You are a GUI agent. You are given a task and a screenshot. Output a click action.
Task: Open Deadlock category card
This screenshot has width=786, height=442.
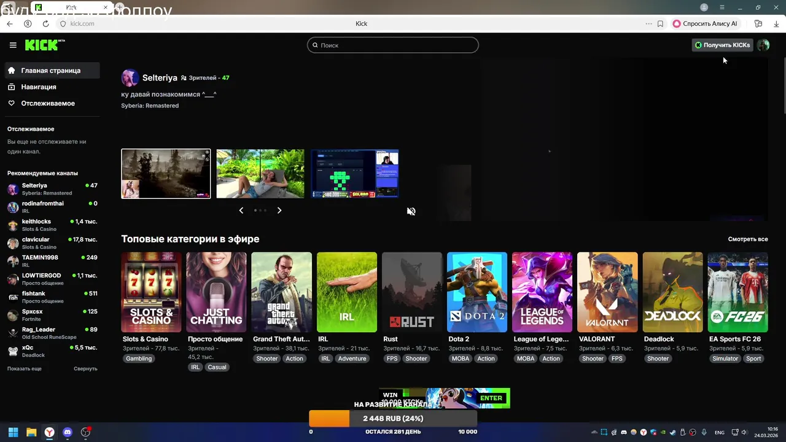coord(672,292)
